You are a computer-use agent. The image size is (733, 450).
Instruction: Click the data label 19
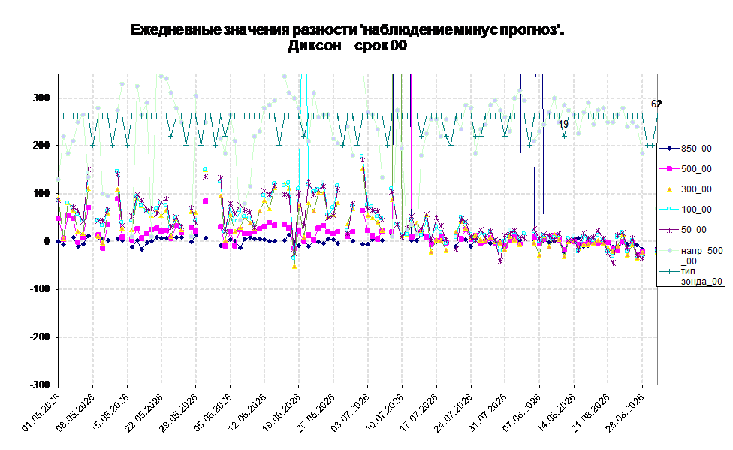(x=563, y=125)
